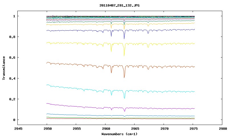This screenshot has width=228, height=136.
Task: Click the x-axis tick label 2965
Action: pos(135,129)
